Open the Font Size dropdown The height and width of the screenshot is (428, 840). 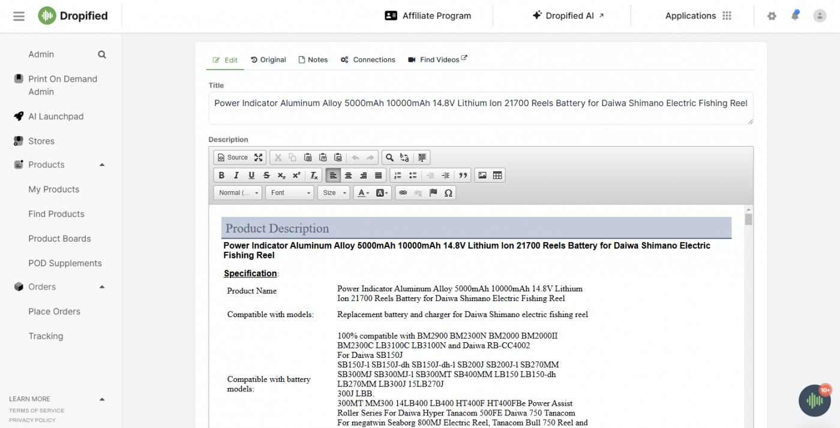(334, 192)
